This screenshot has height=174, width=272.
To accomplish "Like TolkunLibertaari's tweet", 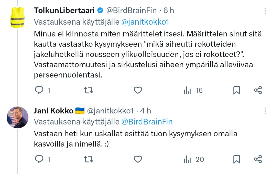I will (x=138, y=90).
